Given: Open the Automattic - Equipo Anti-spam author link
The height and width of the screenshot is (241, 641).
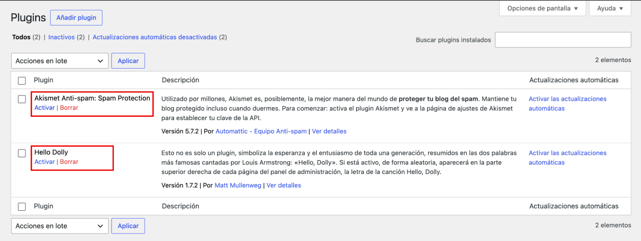Looking at the screenshot, I should click(x=261, y=132).
